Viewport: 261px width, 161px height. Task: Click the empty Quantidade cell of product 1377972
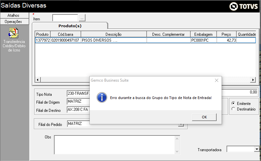click(246, 40)
